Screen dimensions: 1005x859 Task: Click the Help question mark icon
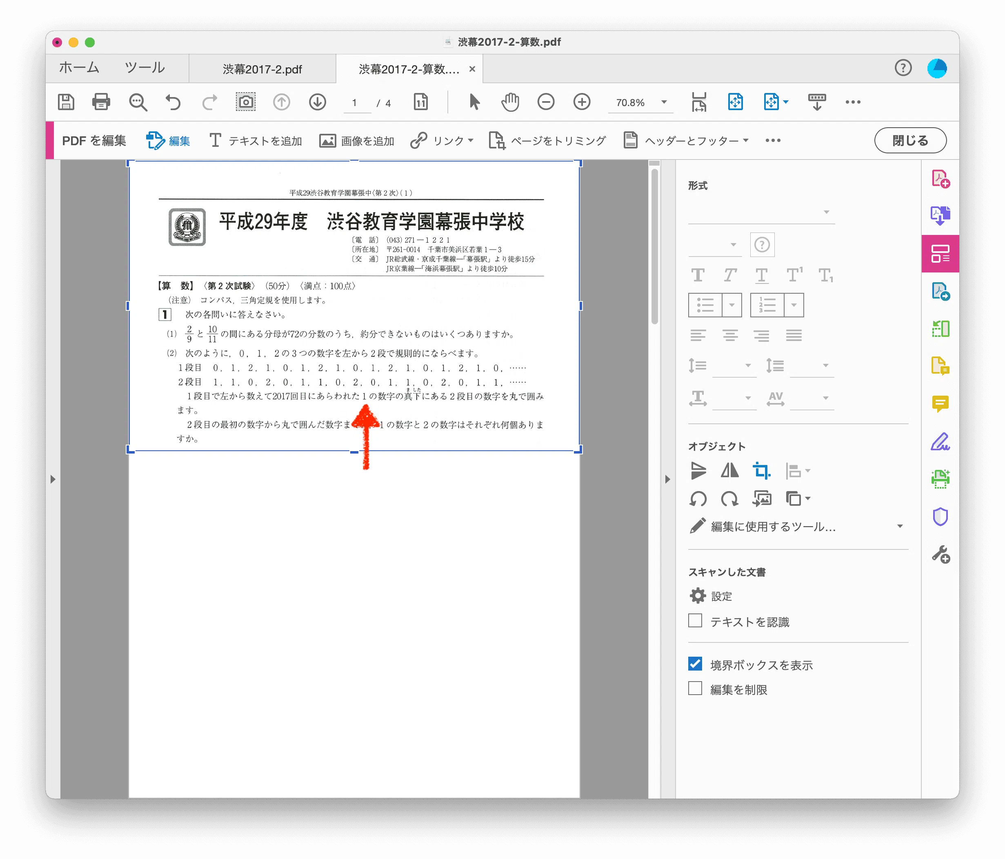[903, 68]
